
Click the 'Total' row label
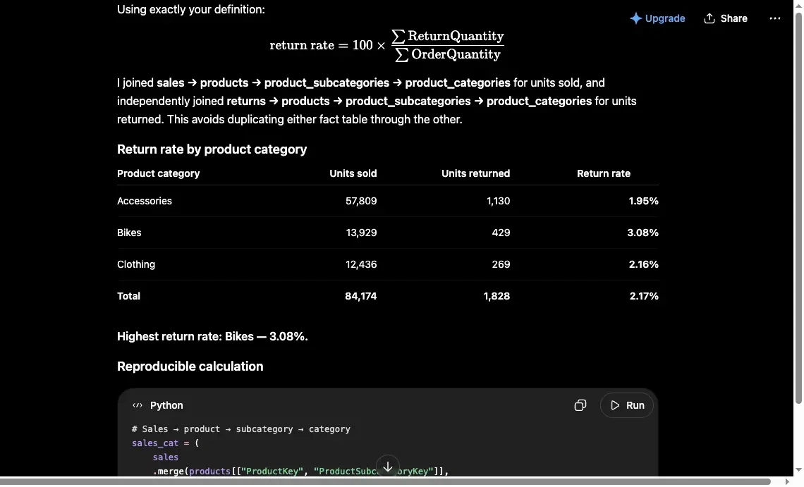click(128, 296)
